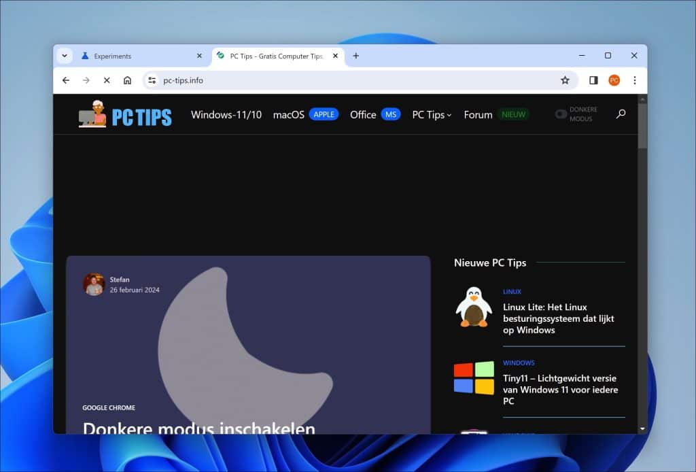
Task: Open the WINDOWS category link
Action: (519, 363)
